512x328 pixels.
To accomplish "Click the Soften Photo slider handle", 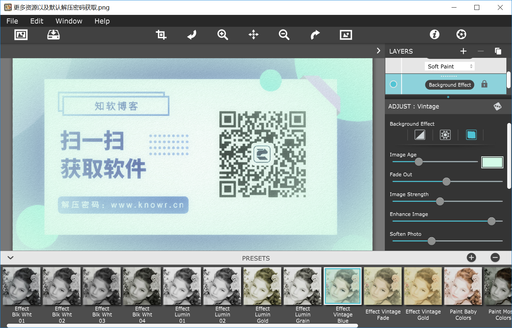I will (x=431, y=241).
